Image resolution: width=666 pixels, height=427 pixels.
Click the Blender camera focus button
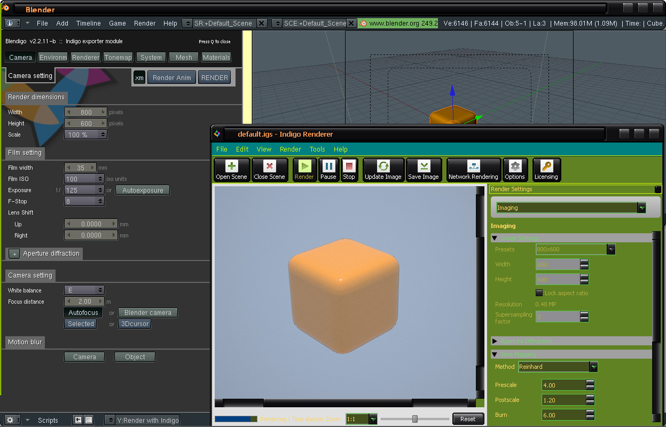point(148,313)
